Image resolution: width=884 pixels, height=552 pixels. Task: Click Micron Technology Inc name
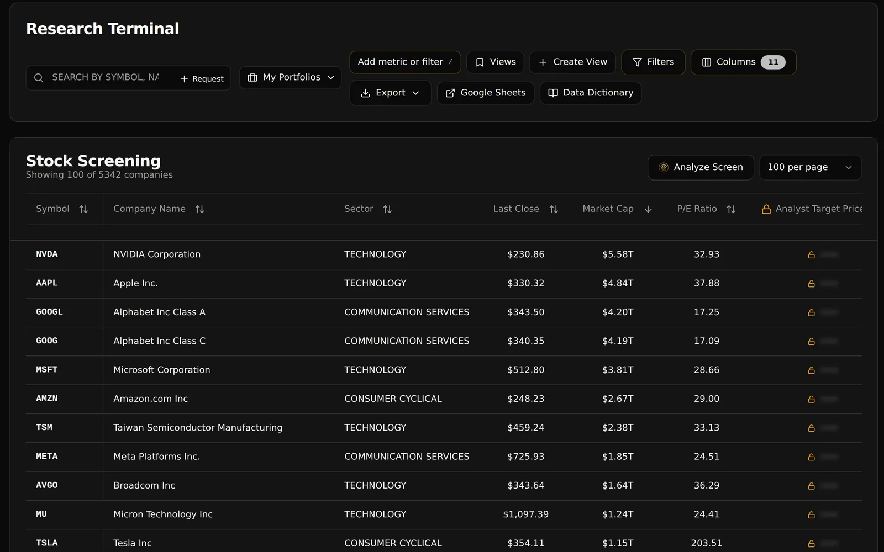tap(163, 514)
